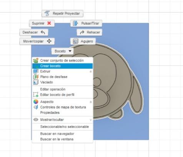This screenshot has height=157, width=183.
Task: Select Pulsar/Tirar in the marking menu
Action: pyautogui.click(x=86, y=23)
